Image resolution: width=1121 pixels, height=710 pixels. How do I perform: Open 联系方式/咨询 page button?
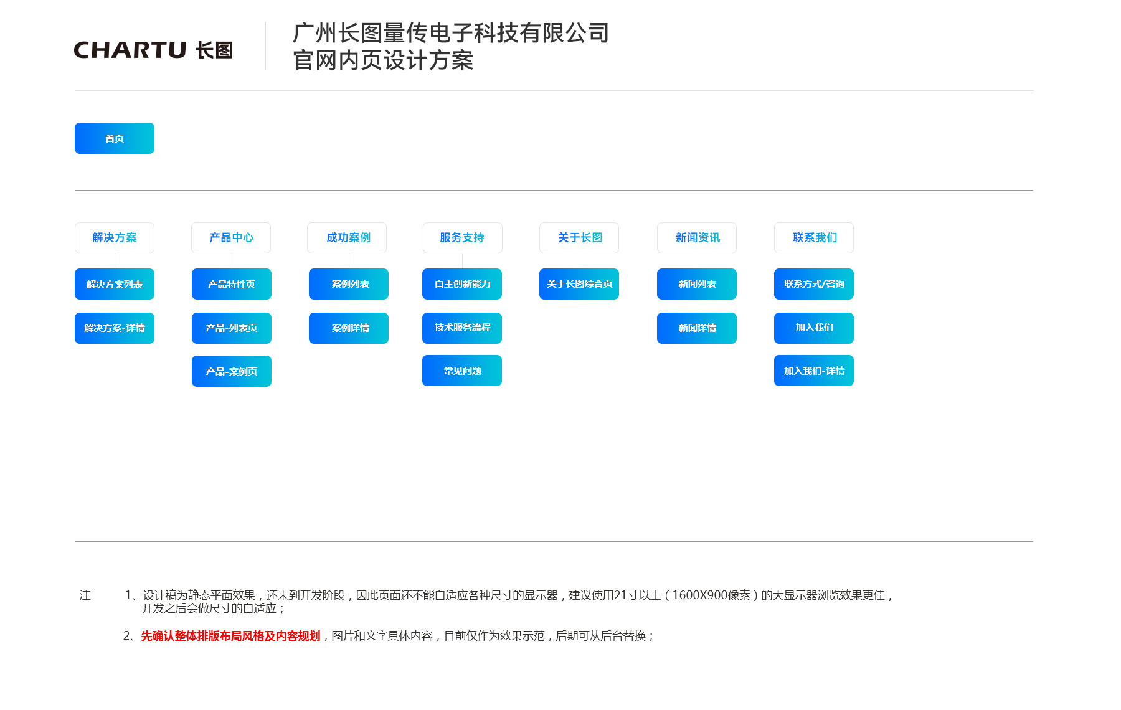[x=814, y=284]
